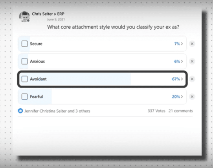Click the arrow between Chris Seiter and ERP

click(55, 14)
